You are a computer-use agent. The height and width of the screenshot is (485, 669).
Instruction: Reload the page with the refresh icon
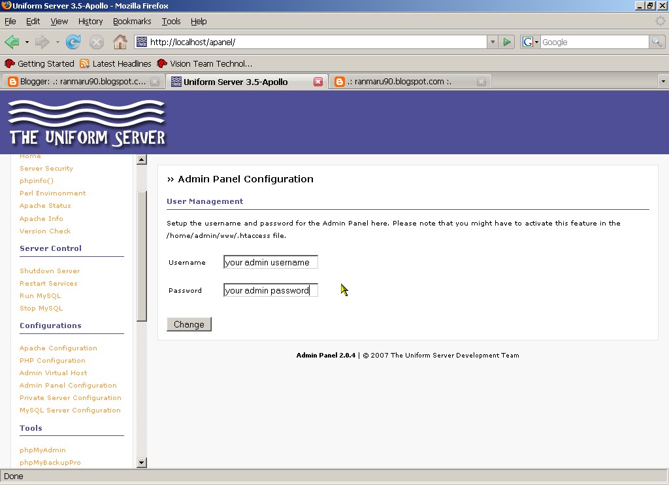click(x=73, y=42)
